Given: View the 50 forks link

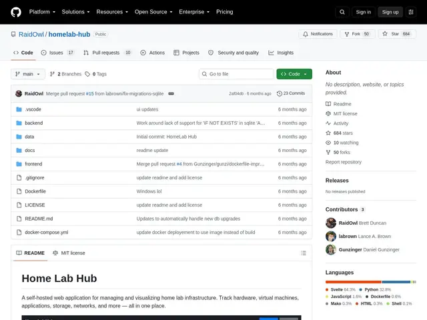Looking at the screenshot, I should [338, 153].
